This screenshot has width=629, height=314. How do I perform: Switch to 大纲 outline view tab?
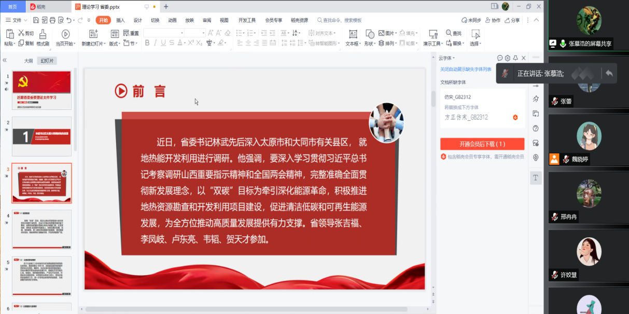[x=29, y=61]
